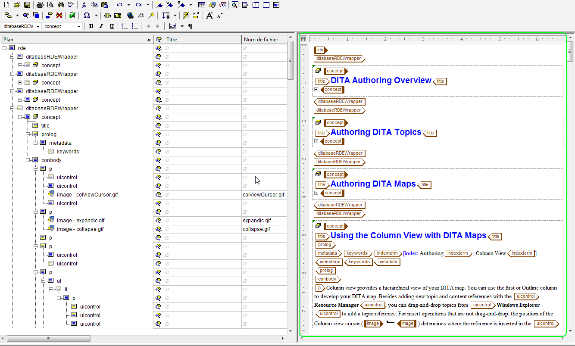Image resolution: width=575 pixels, height=346 pixels.
Task: Open Find with binoculars icon
Action: click(x=61, y=5)
